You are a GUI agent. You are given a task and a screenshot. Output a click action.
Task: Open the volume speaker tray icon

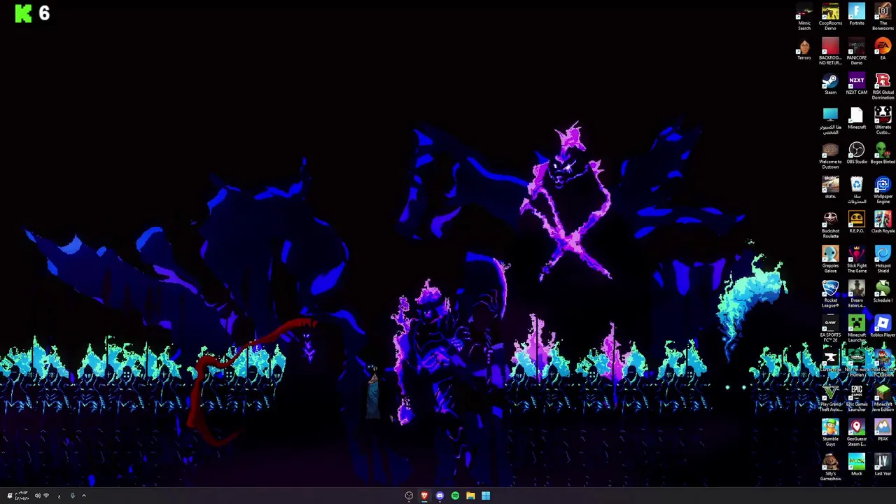37,496
